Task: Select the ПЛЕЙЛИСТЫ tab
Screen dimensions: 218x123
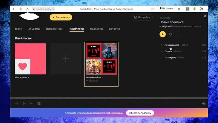Action: click(x=77, y=29)
